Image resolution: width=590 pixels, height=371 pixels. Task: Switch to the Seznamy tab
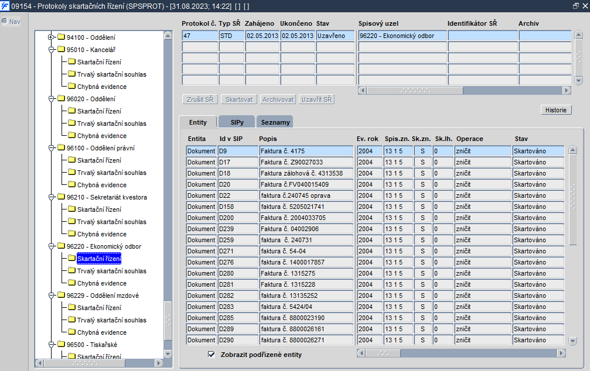pos(275,122)
